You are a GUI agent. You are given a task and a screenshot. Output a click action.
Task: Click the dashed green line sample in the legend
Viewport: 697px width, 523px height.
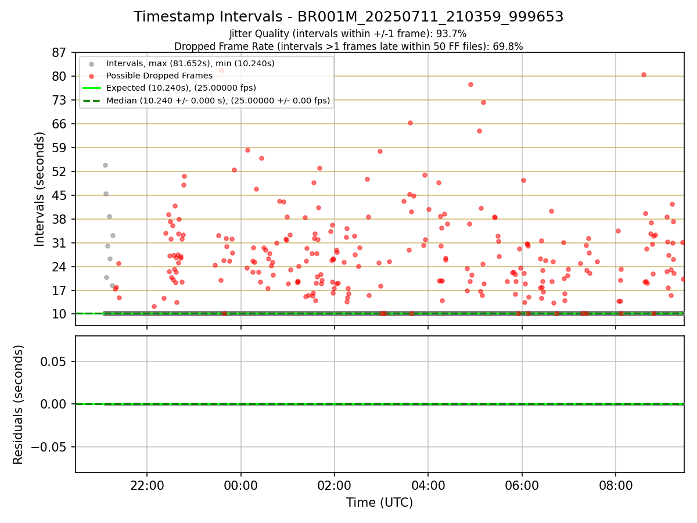click(x=91, y=101)
